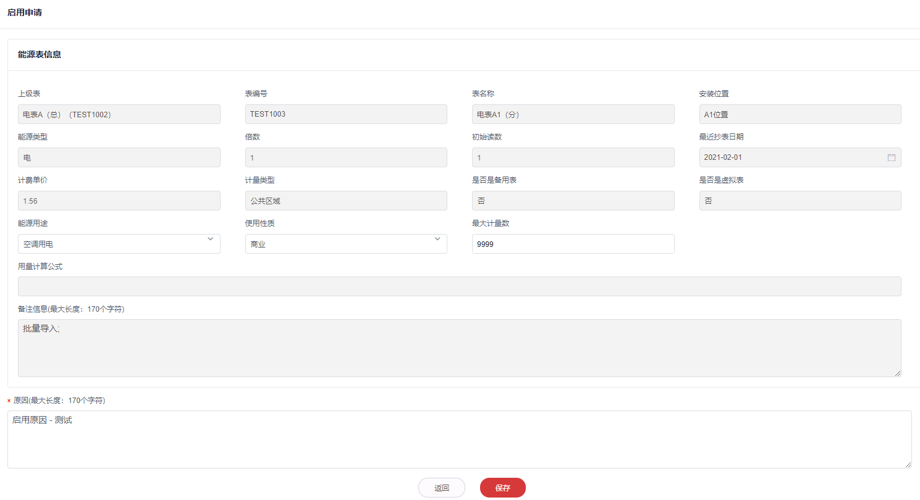Expand the 能源用途 dropdown arrow

point(210,239)
